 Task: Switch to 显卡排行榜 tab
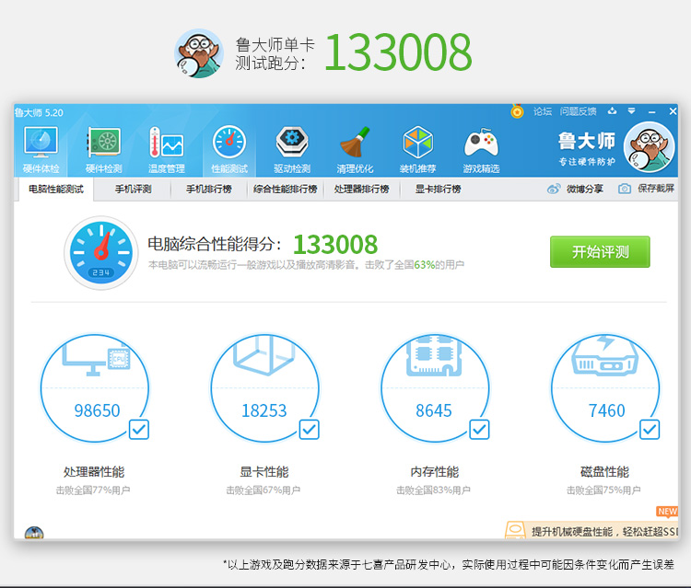[438, 190]
